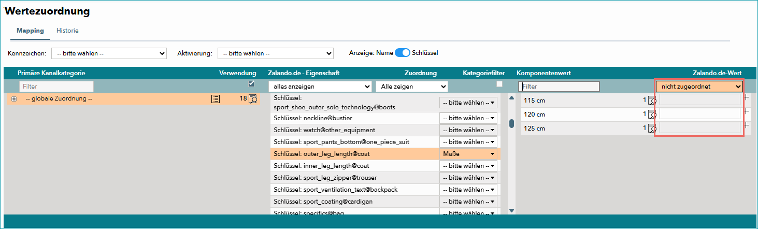Open dropdown for sport_pants_bottom@one_piece_suit row
This screenshot has width=758, height=229.
point(468,142)
